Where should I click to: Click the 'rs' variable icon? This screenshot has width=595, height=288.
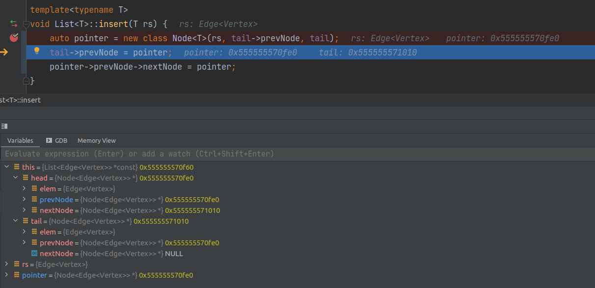[x=17, y=264]
